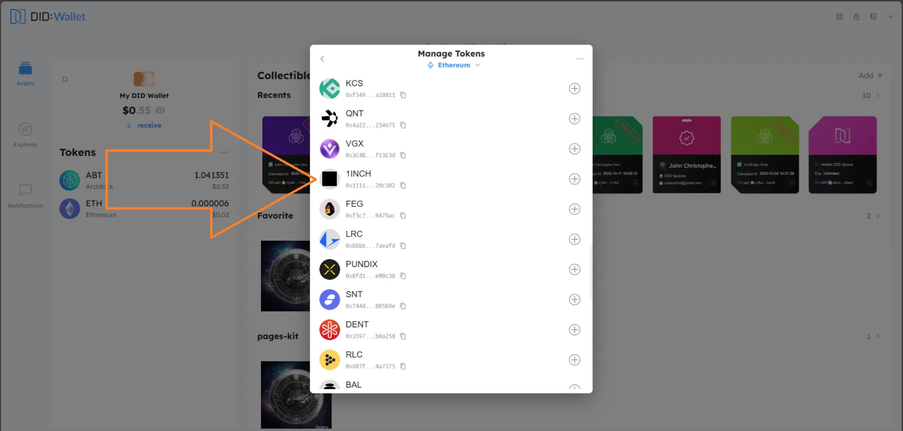Add the VGX token

pos(575,149)
